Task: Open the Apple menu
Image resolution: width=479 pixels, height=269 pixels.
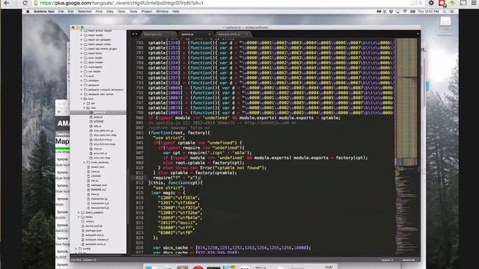Action: tap(28, 12)
